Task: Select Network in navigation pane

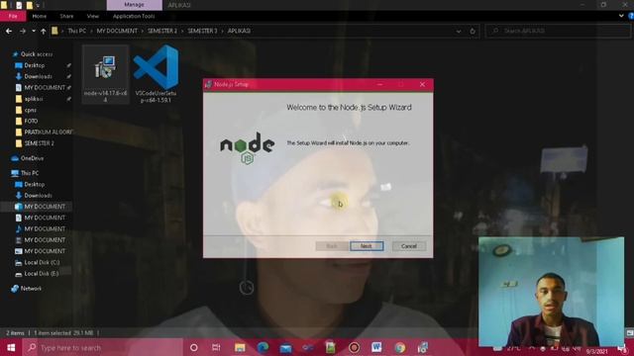Action: point(31,289)
